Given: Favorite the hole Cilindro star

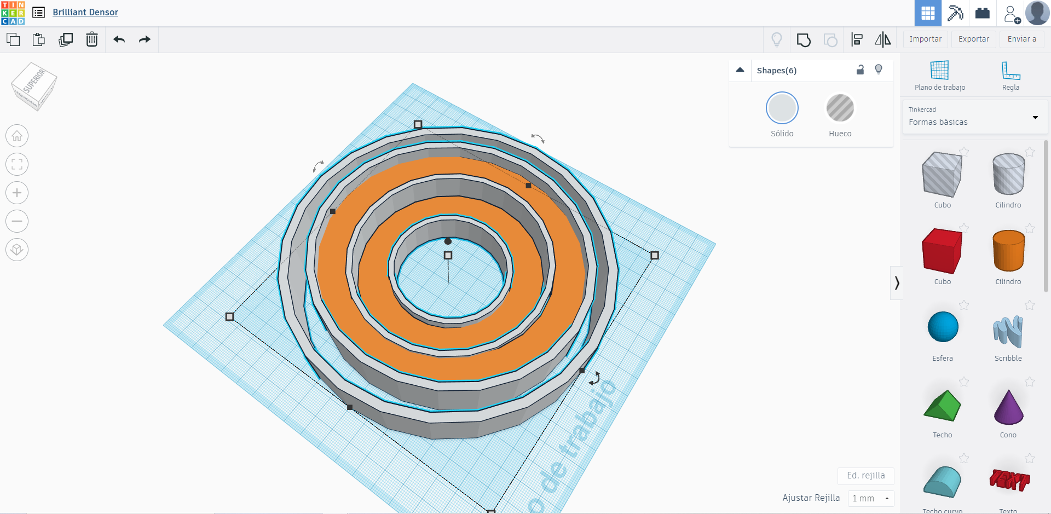Looking at the screenshot, I should [1030, 152].
